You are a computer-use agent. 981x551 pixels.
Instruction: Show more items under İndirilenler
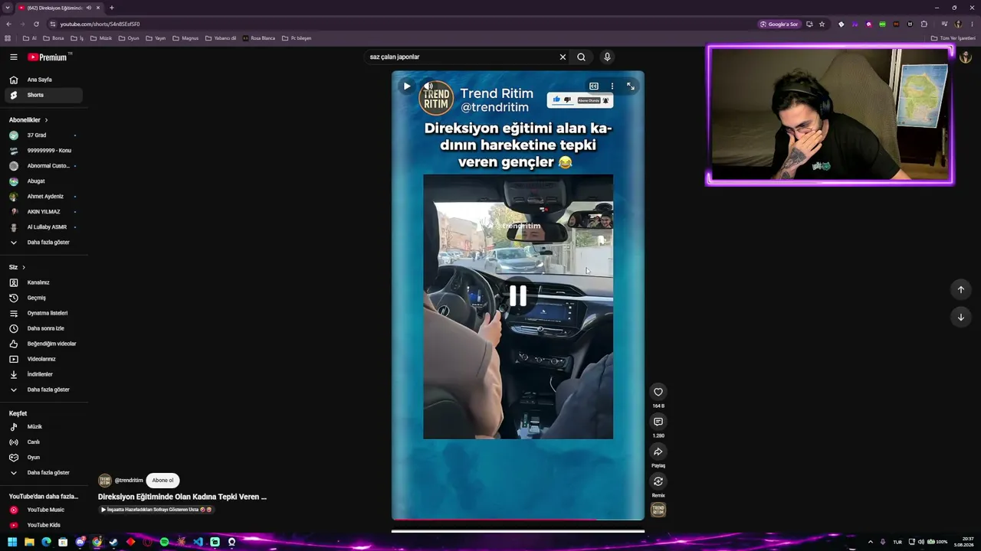tap(44, 390)
